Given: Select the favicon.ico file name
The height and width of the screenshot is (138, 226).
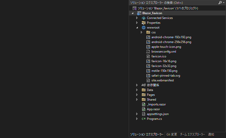Looking at the screenshot, I should (x=159, y=57).
